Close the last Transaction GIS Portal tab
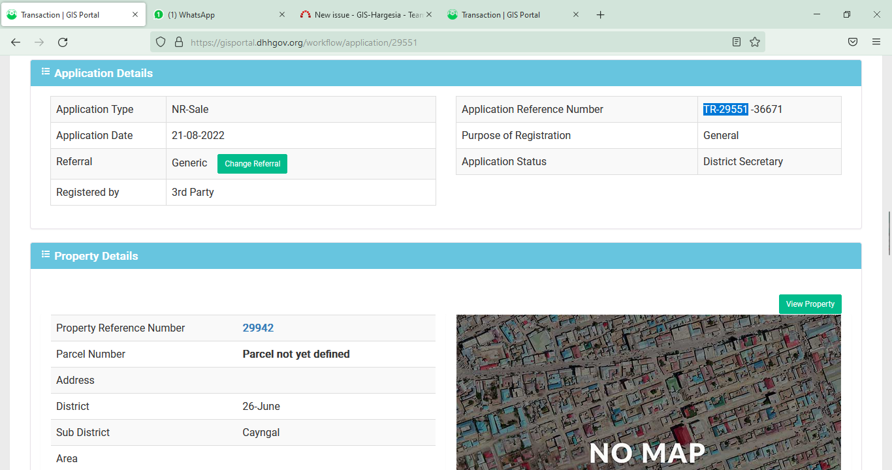Viewport: 892px width, 470px height. tap(576, 14)
